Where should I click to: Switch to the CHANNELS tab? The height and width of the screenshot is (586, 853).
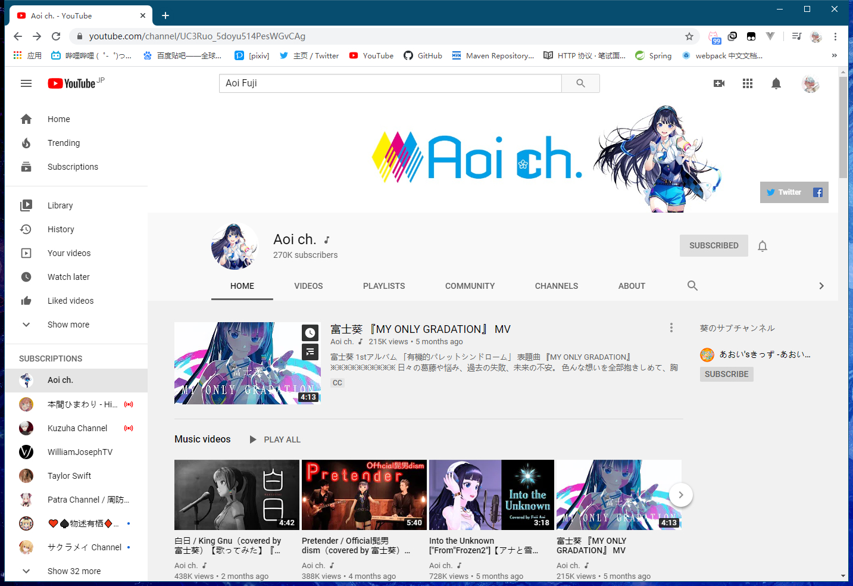click(557, 286)
